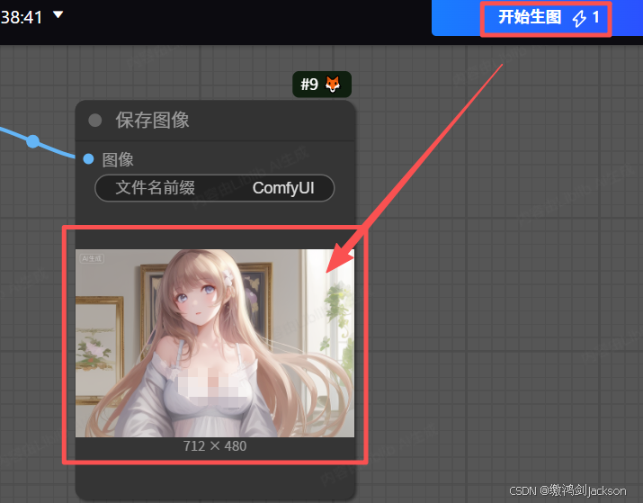This screenshot has width=643, height=503.
Task: Click the 712 × 480 size label
Action: (215, 446)
